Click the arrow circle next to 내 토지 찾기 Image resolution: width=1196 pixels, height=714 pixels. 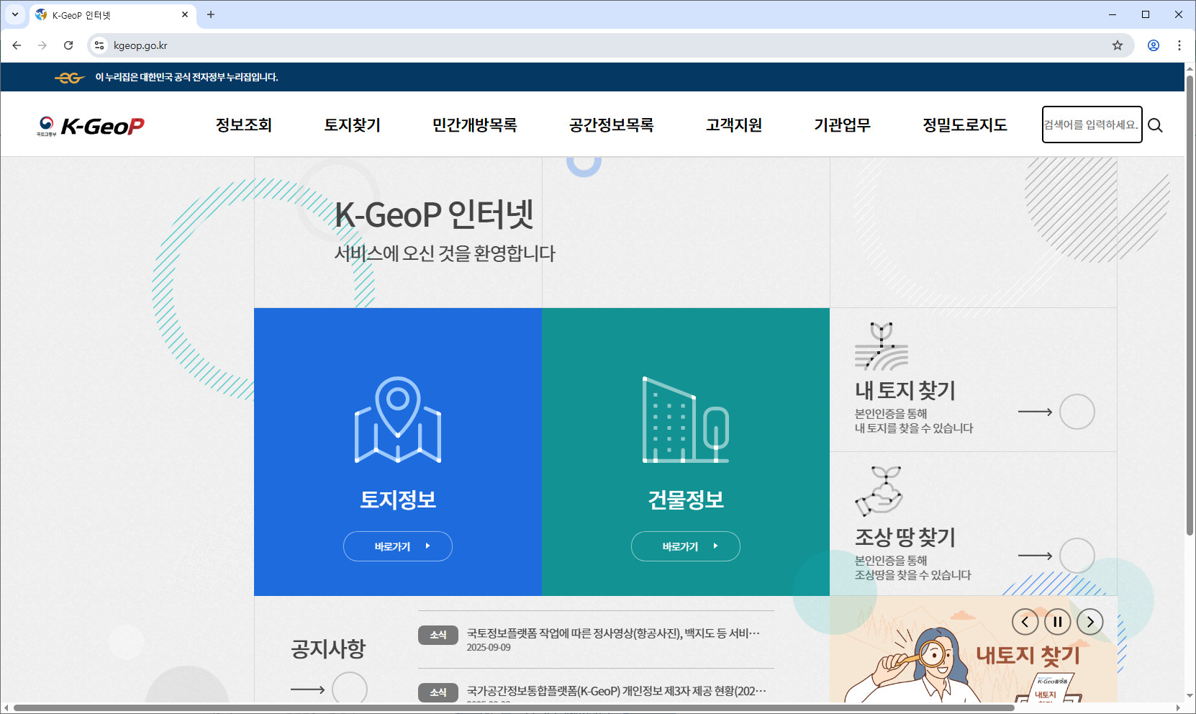1077,412
